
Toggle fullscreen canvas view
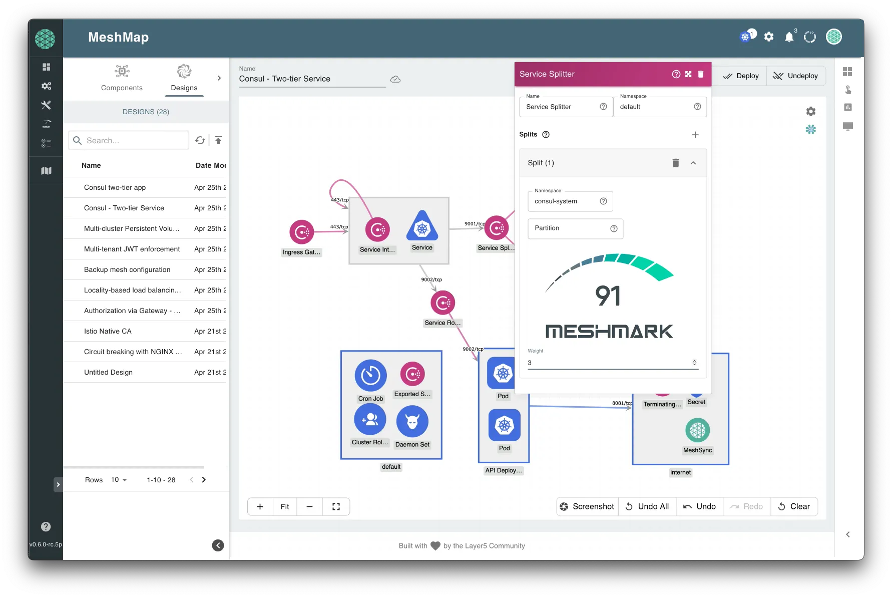(336, 507)
